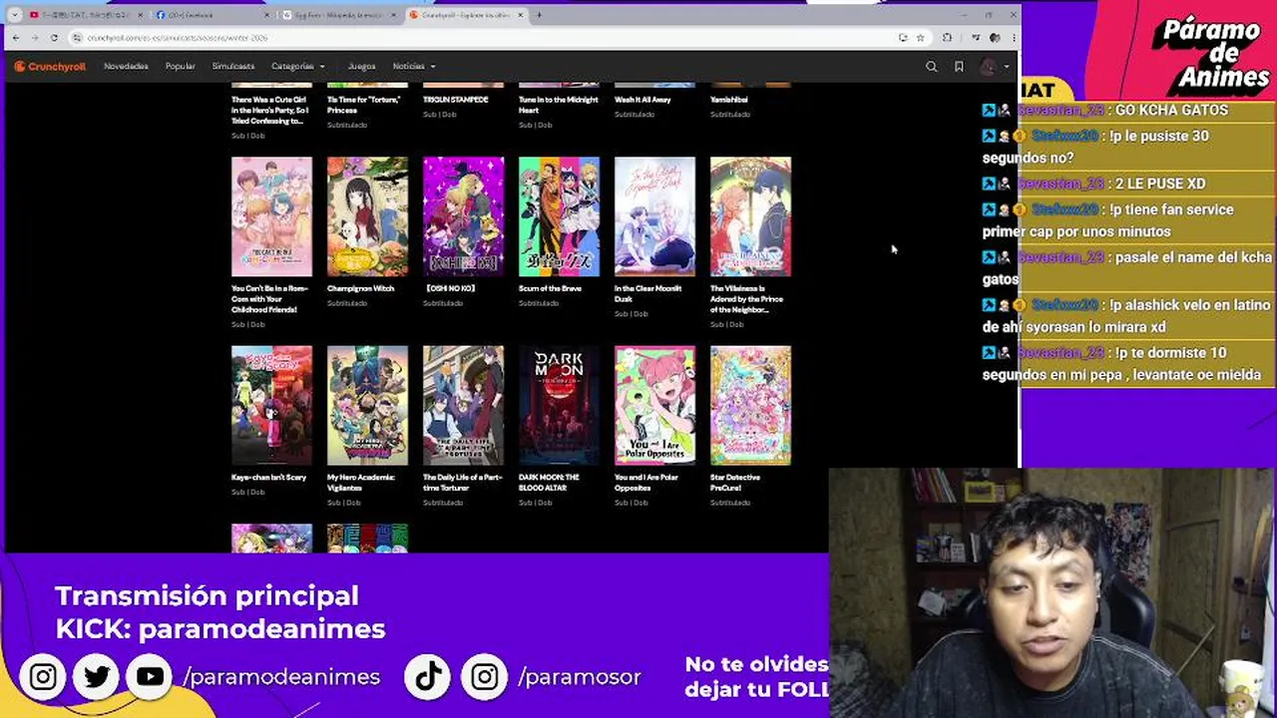Image resolution: width=1277 pixels, height=718 pixels.
Task: Expand the Noticias dropdown
Action: (x=413, y=66)
